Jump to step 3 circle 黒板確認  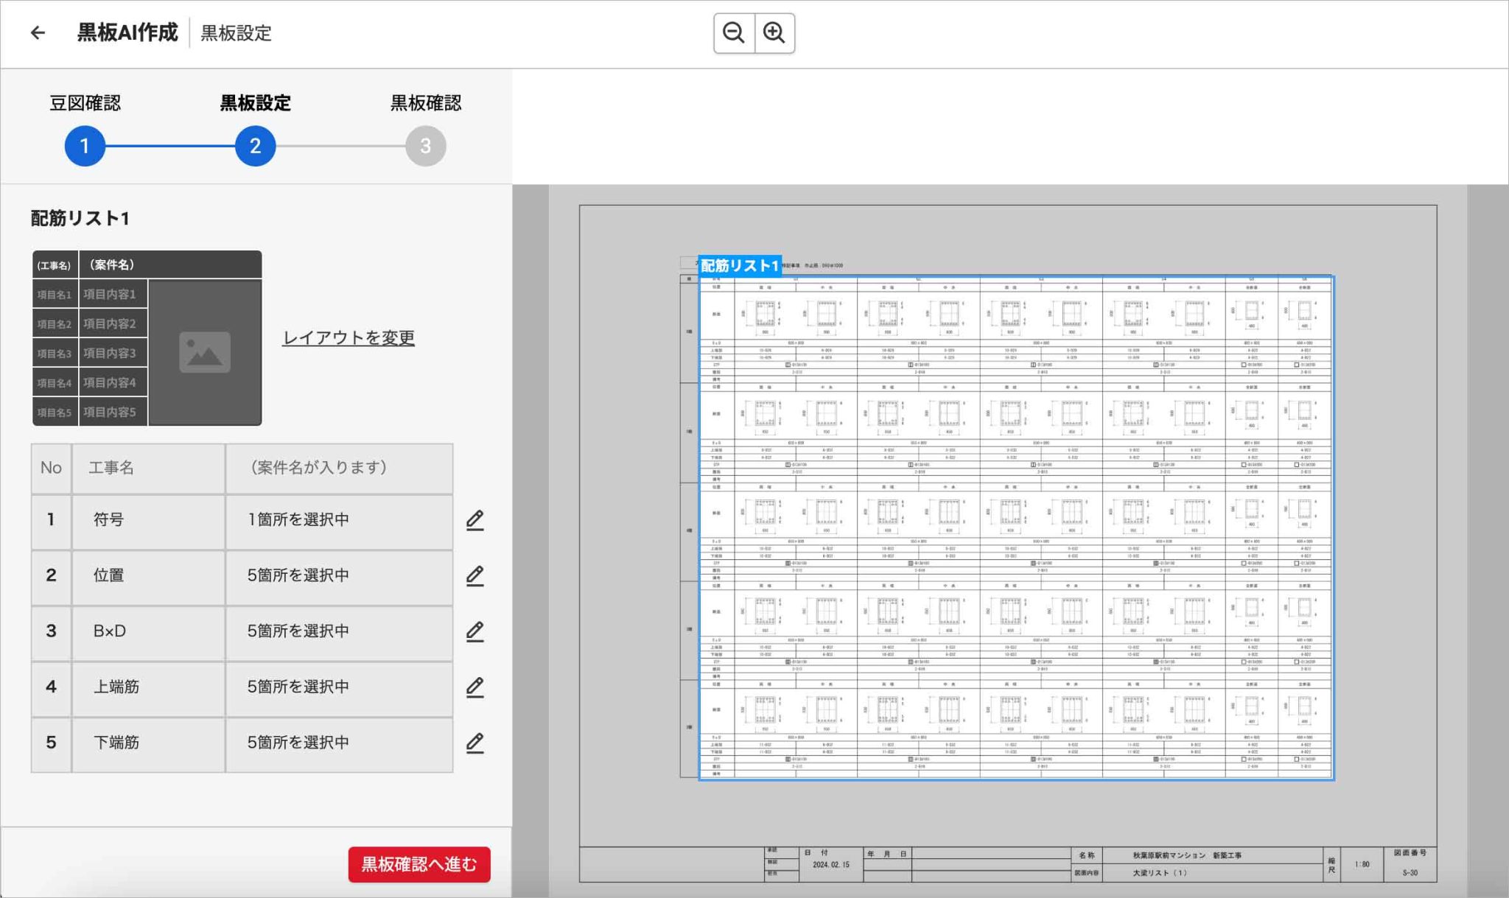pos(425,146)
